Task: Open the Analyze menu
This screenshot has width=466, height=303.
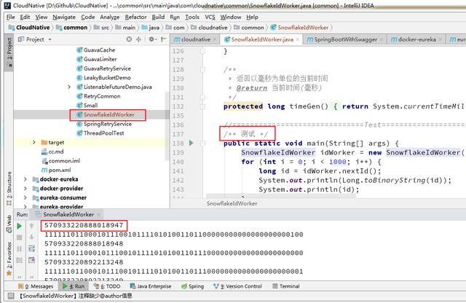Action: click(x=109, y=17)
